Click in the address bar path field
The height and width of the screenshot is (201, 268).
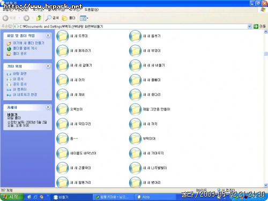[x=130, y=26]
